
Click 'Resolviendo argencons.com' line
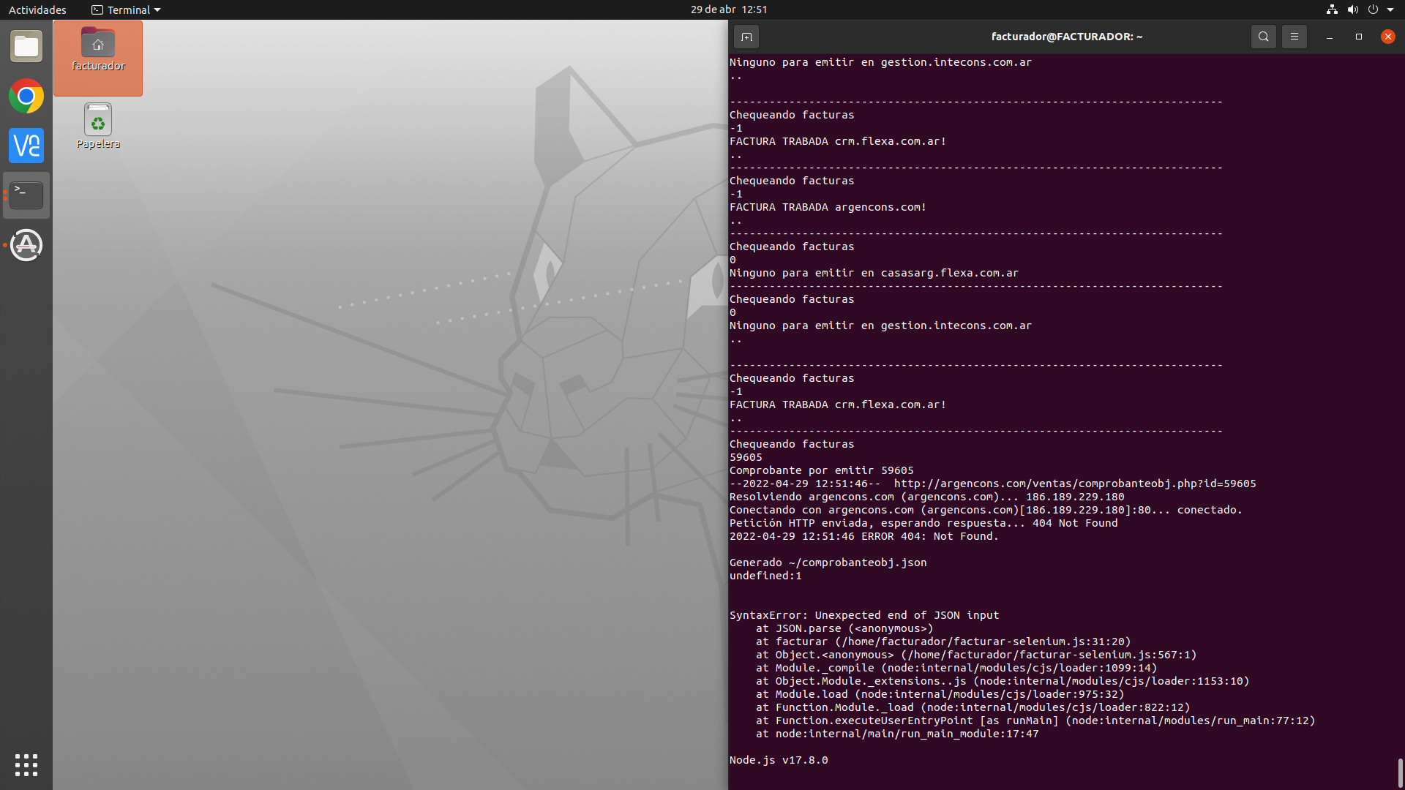click(927, 497)
